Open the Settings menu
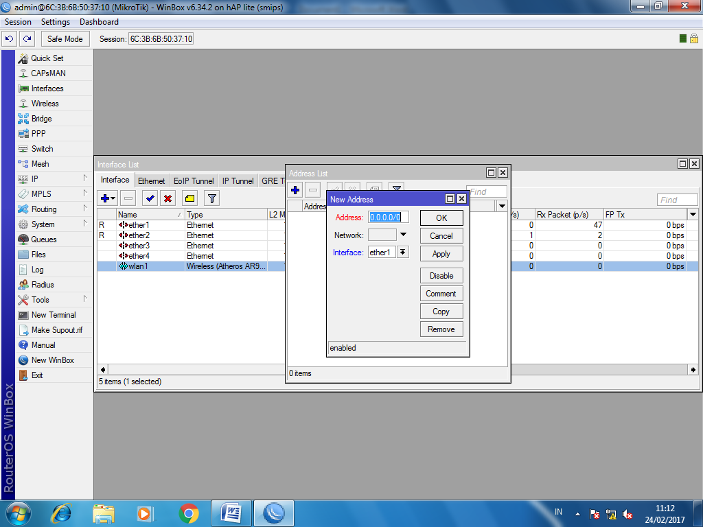Image resolution: width=703 pixels, height=527 pixels. [56, 22]
